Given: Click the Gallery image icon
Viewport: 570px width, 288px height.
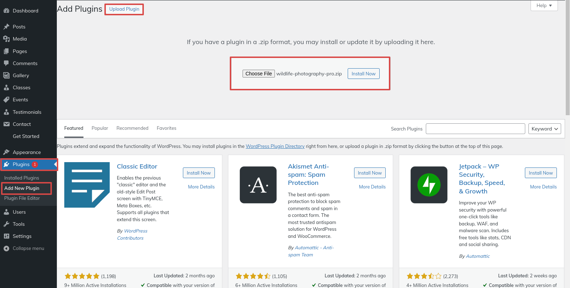Looking at the screenshot, I should (6, 75).
